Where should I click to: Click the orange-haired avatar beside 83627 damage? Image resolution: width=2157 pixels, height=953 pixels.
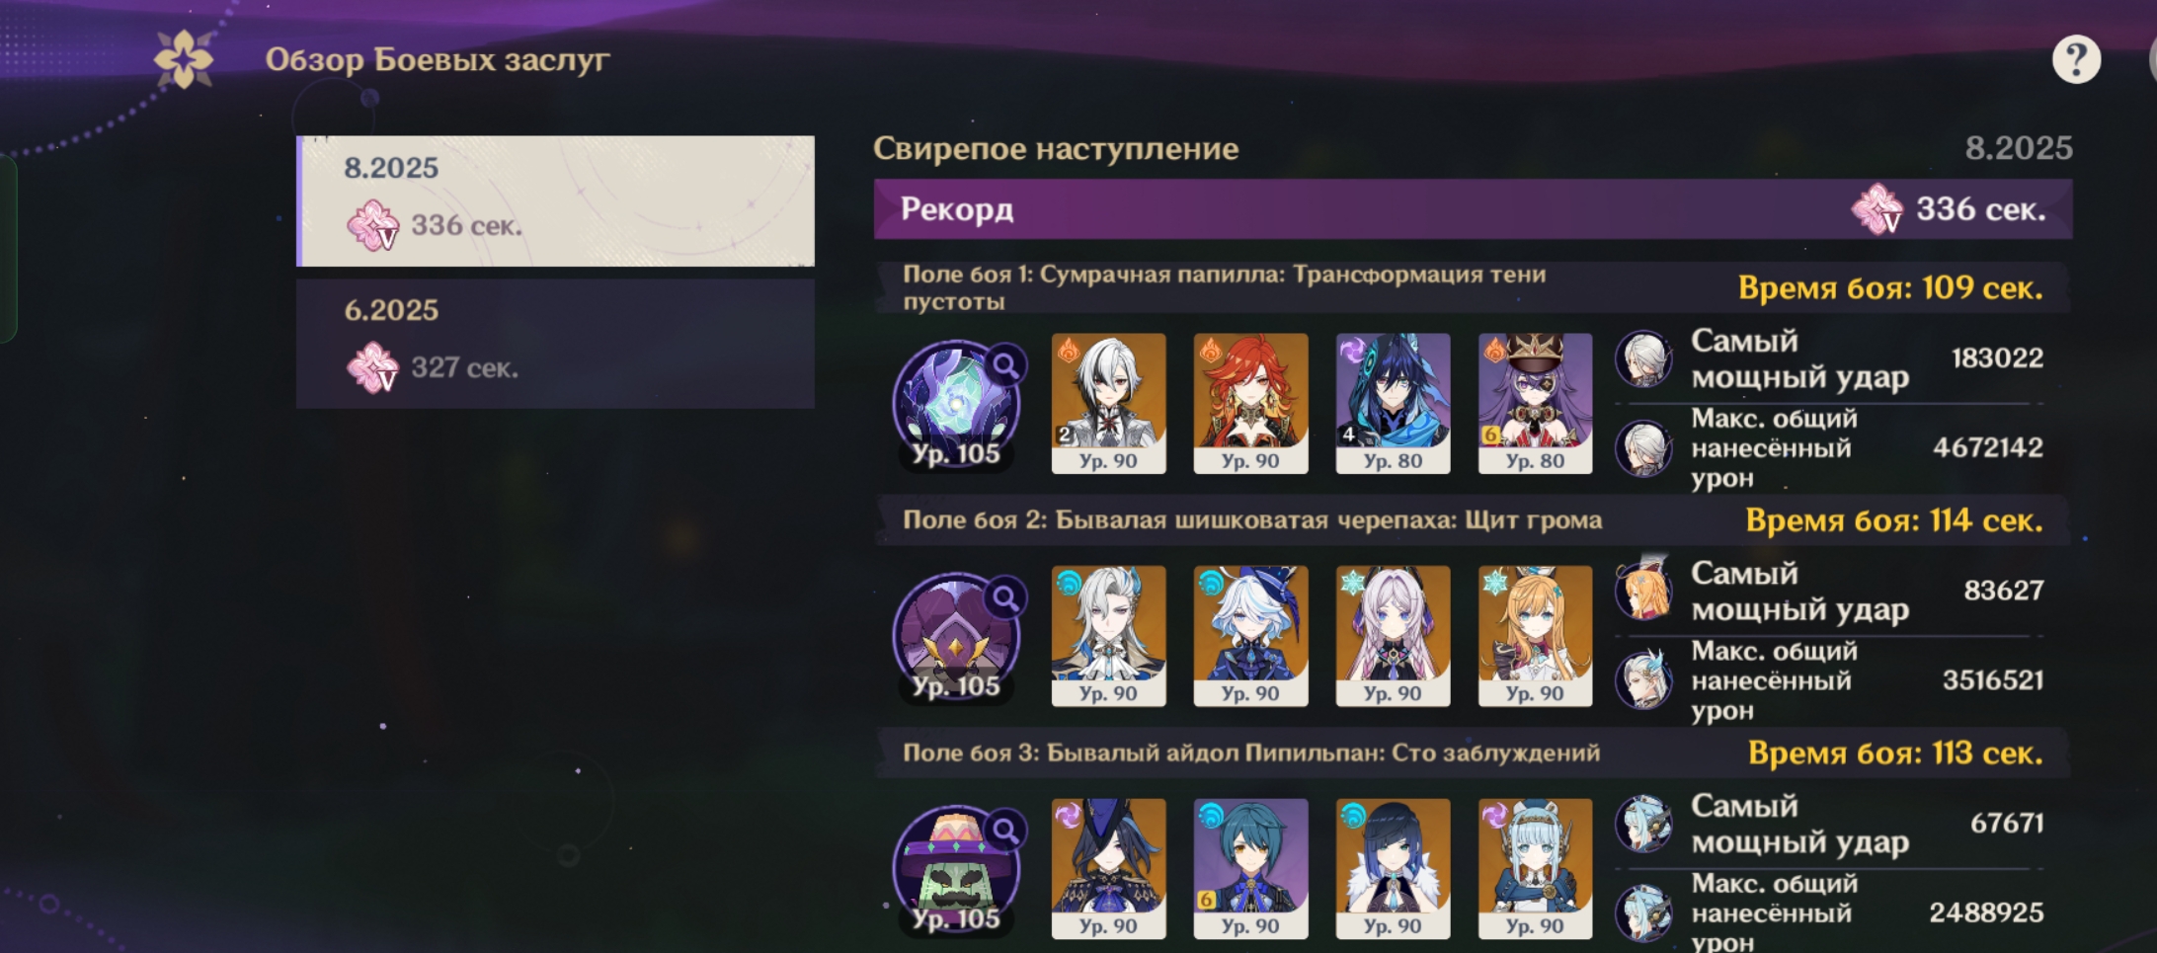[1643, 591]
